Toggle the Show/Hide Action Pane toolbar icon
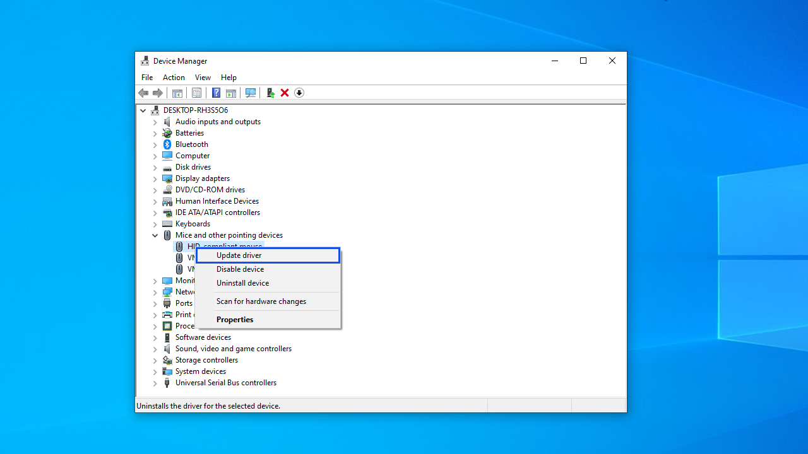The height and width of the screenshot is (454, 808). point(231,93)
